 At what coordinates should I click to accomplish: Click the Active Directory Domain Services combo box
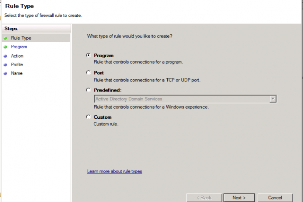coord(185,99)
